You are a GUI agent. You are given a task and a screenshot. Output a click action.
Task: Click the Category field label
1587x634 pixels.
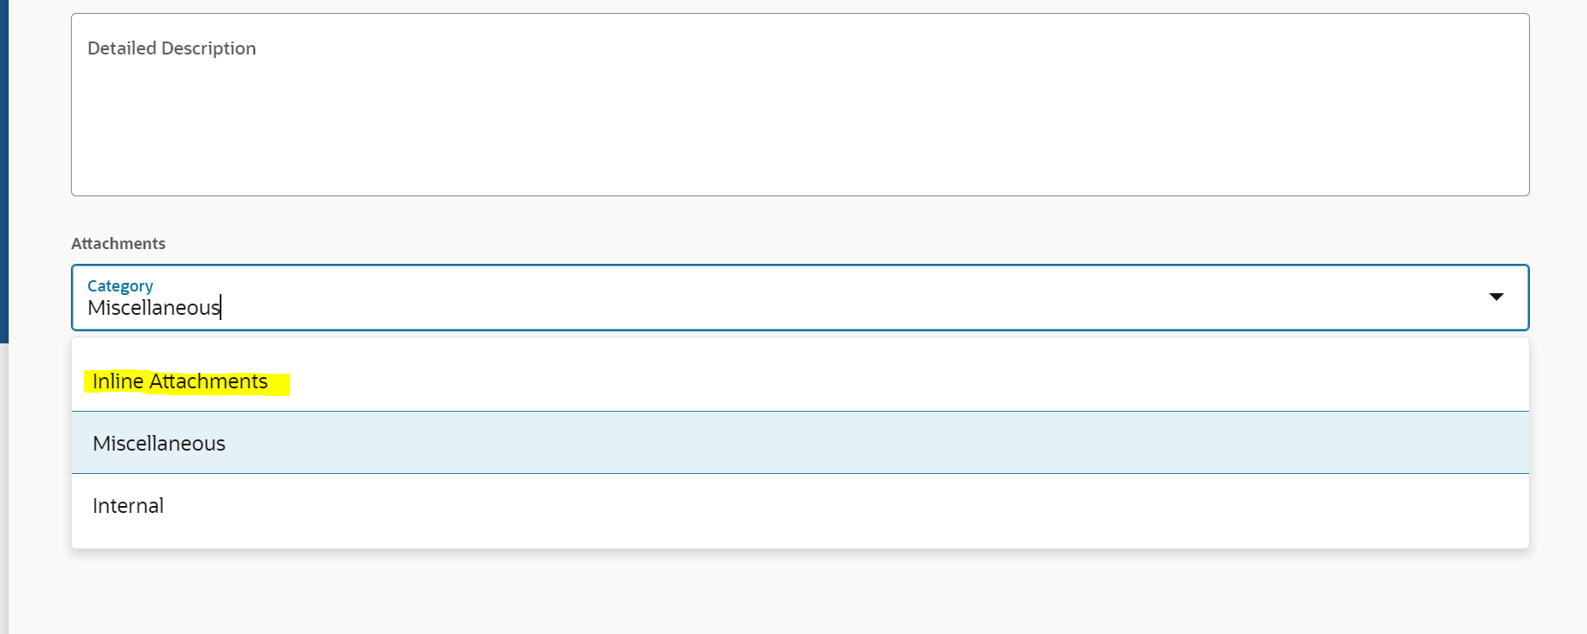[x=119, y=285]
